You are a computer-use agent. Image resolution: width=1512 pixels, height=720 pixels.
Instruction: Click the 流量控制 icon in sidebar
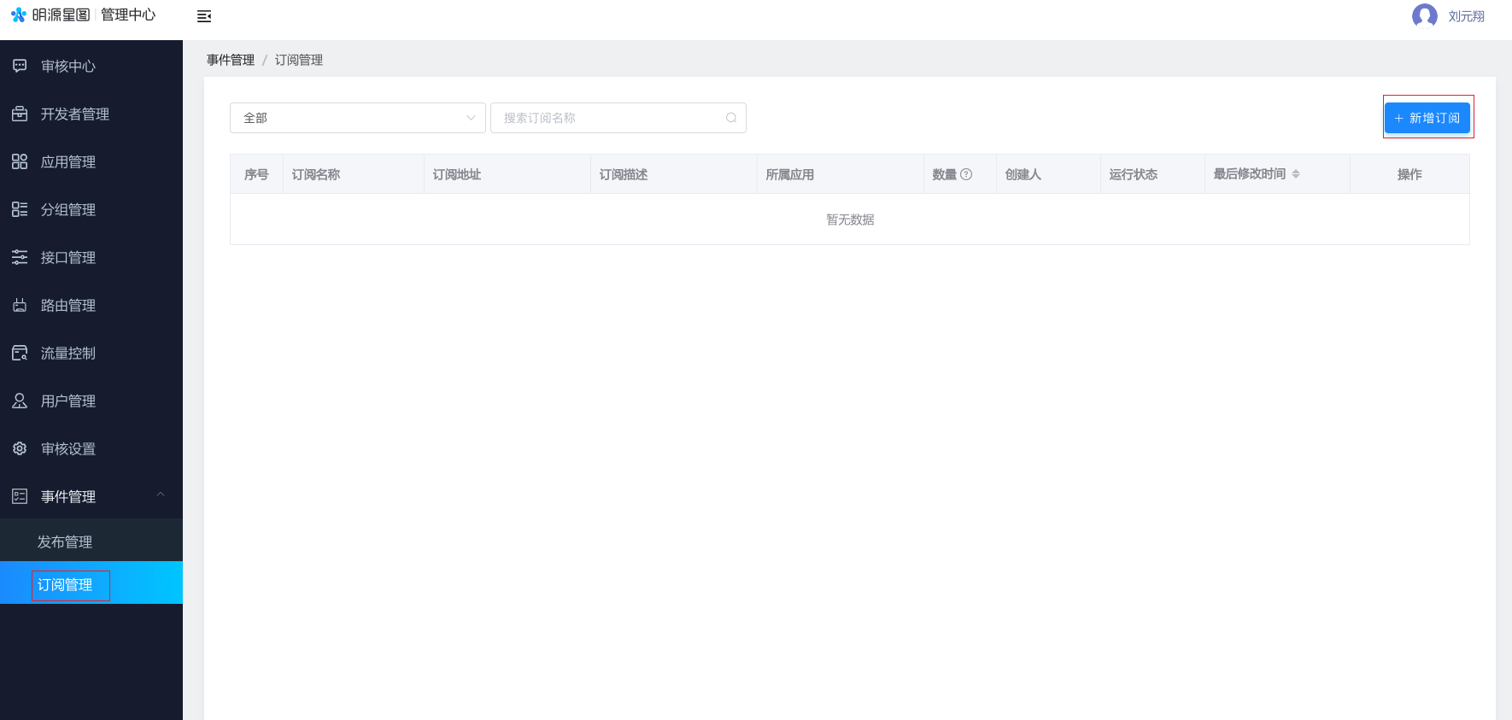point(20,353)
